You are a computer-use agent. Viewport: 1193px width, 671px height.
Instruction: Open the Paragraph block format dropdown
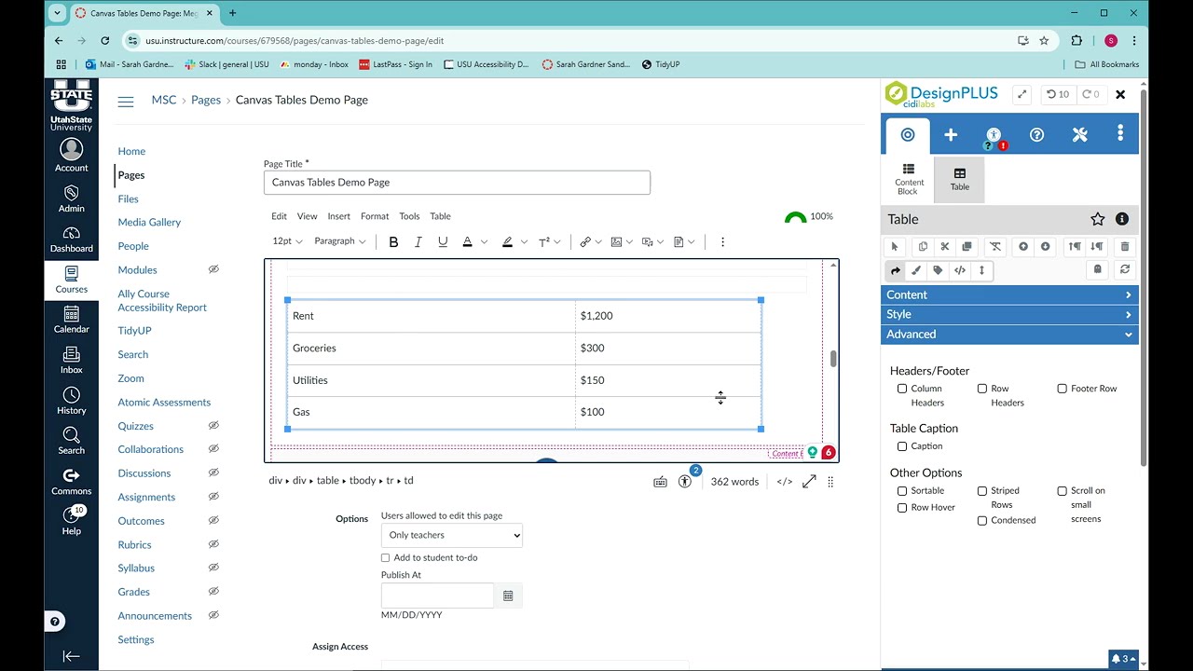tap(340, 241)
